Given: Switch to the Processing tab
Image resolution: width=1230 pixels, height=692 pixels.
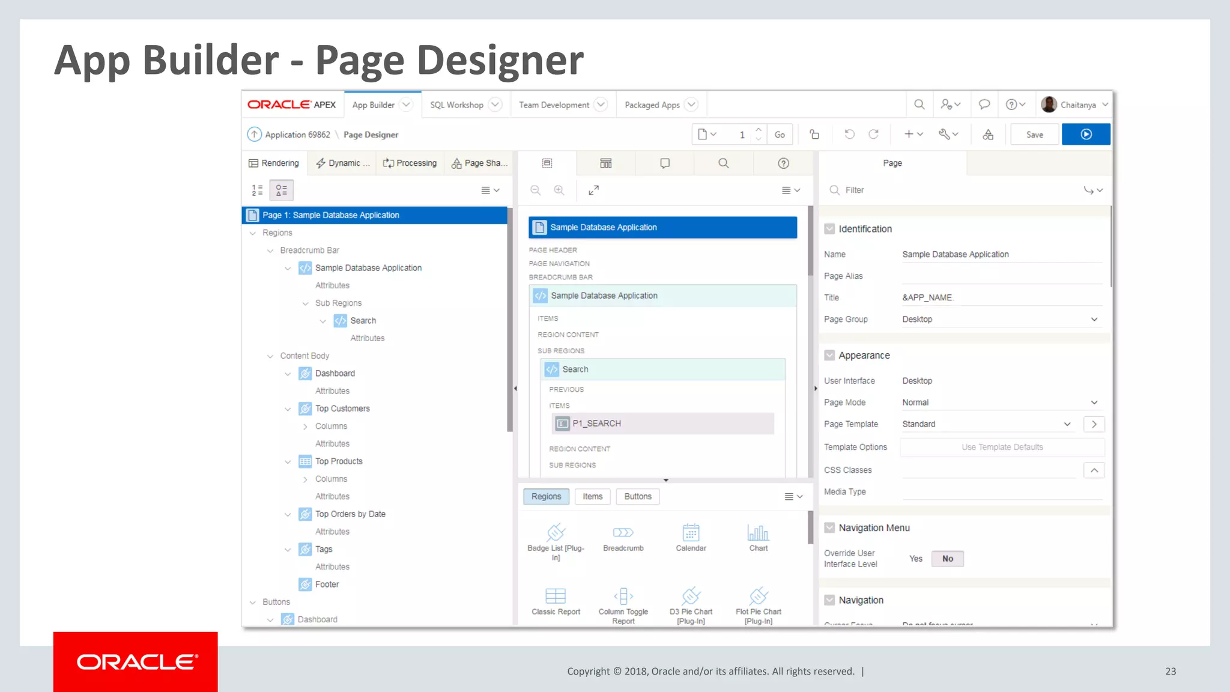Looking at the screenshot, I should pyautogui.click(x=410, y=163).
